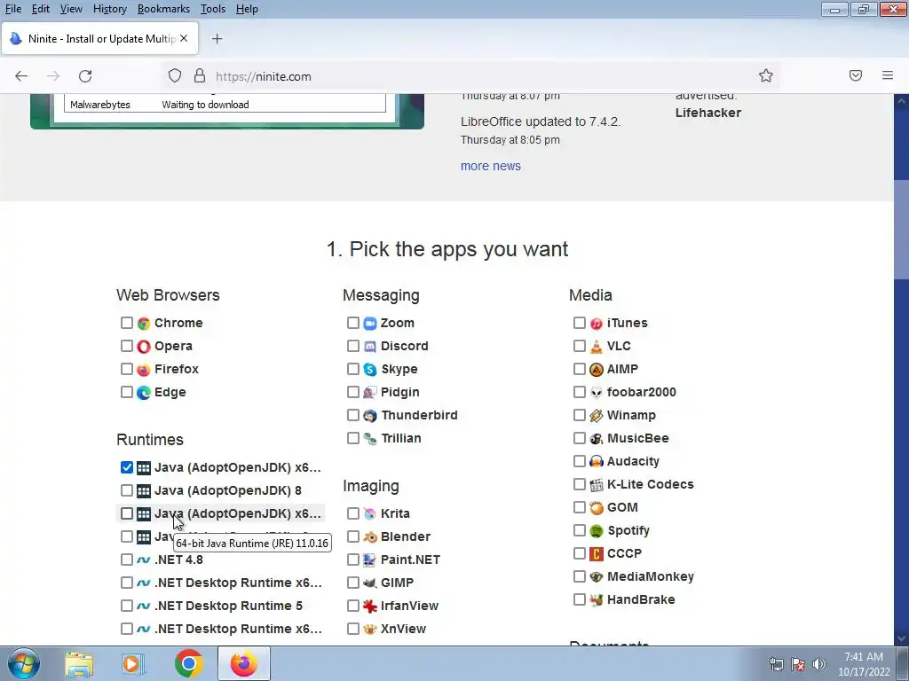Follow the 'more news' link
This screenshot has width=909, height=681.
[490, 166]
